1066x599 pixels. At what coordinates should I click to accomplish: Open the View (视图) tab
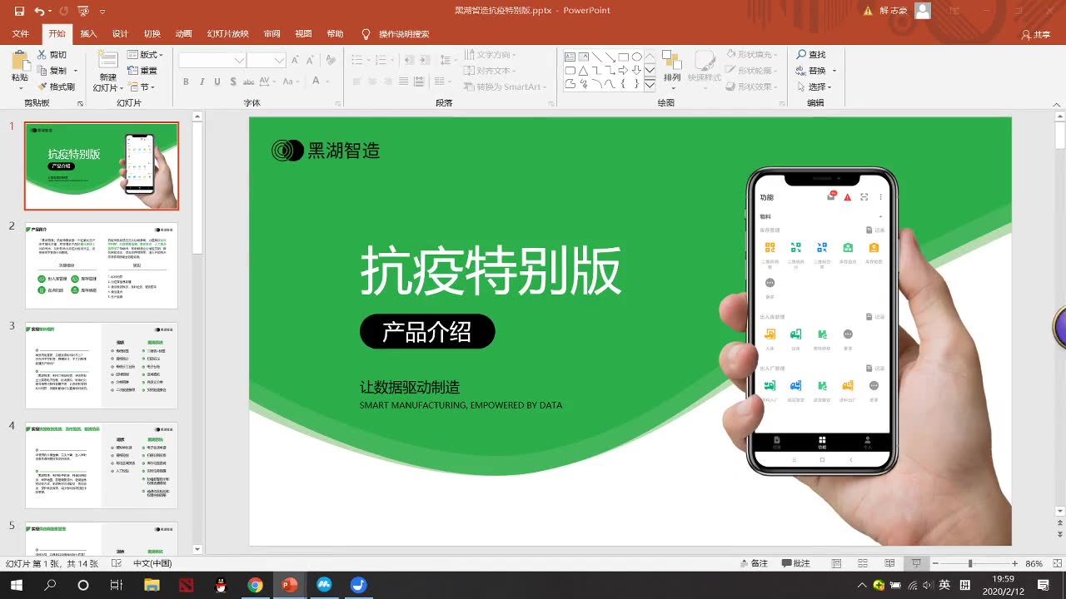click(x=303, y=34)
